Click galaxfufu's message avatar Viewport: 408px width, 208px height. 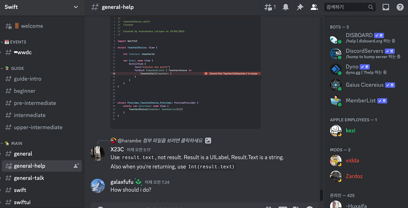click(x=98, y=186)
